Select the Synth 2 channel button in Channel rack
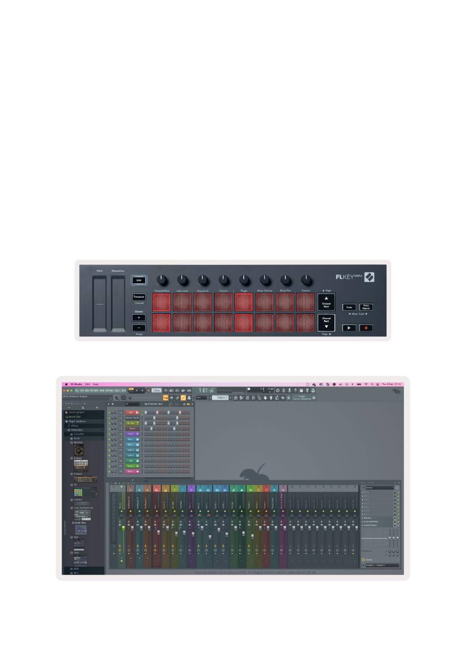 132,456
